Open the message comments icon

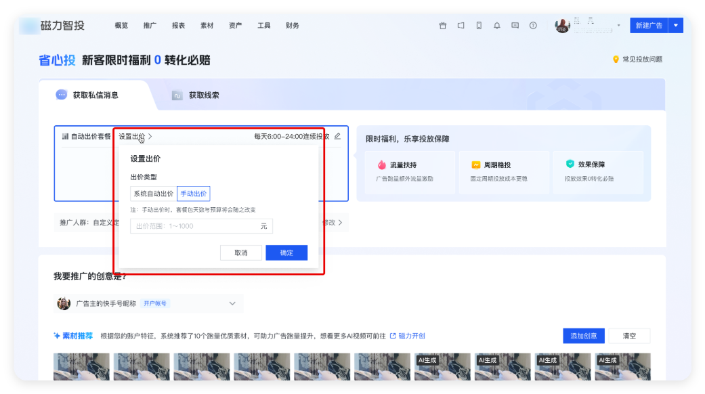(515, 25)
